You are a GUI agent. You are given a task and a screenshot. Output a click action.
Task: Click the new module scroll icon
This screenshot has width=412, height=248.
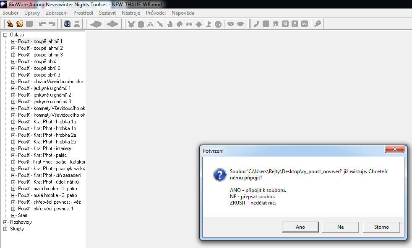10,24
